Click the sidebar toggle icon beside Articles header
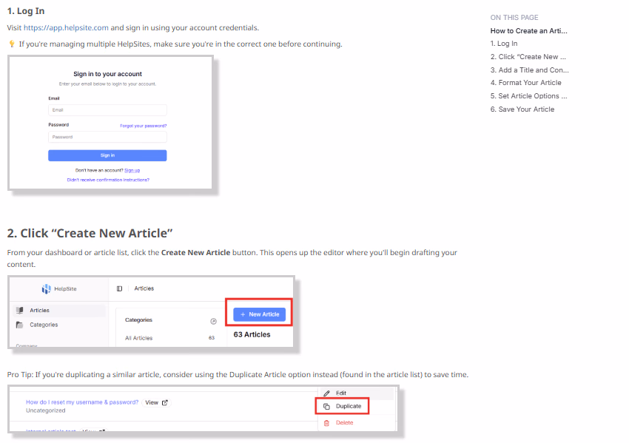629x443 pixels. (120, 288)
